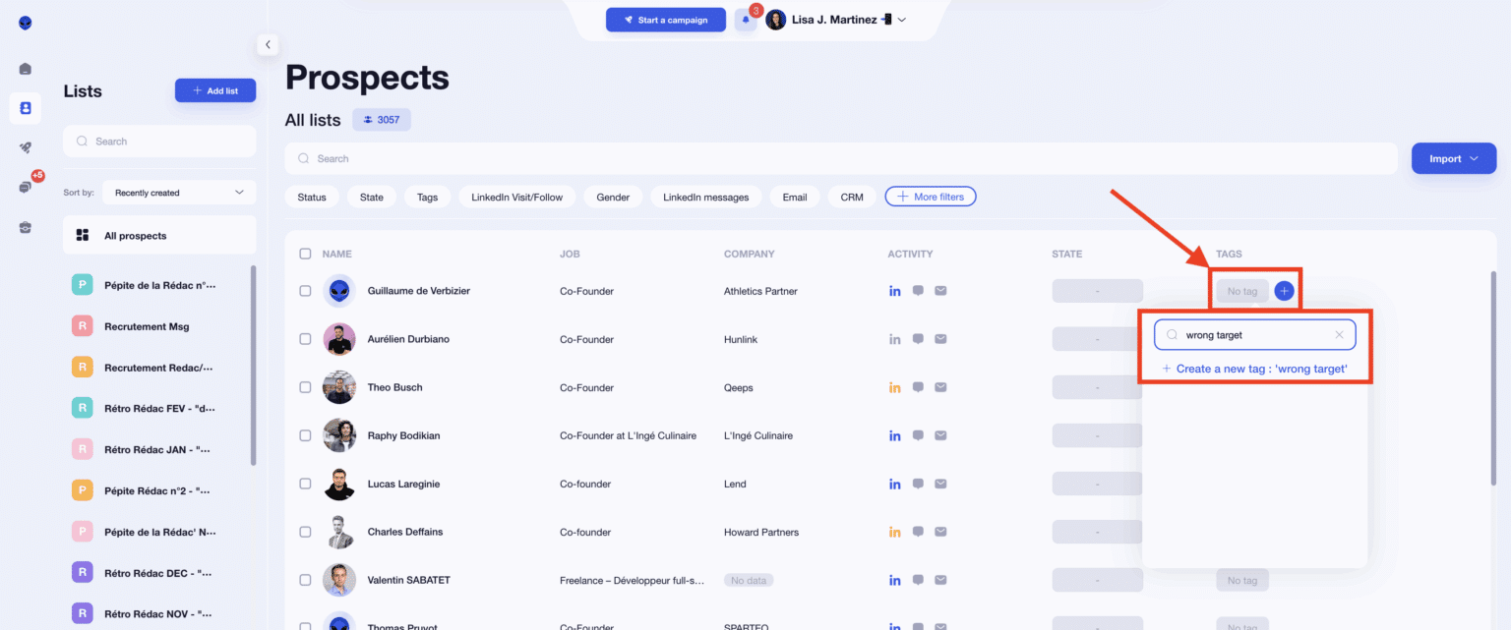Click LinkedIn icon for Guillaume de Verbizier
This screenshot has width=1511, height=630.
pyautogui.click(x=894, y=291)
